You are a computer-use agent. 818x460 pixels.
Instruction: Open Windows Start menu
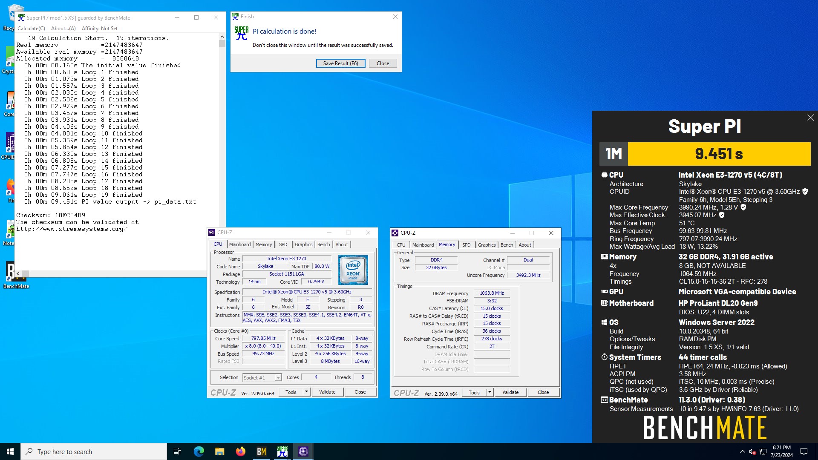pyautogui.click(x=10, y=451)
